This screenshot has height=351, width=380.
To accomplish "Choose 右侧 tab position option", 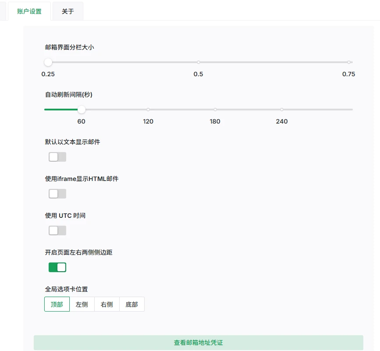I will (x=107, y=305).
